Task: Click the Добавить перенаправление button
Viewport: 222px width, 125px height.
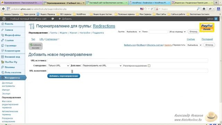Action: tap(64, 76)
